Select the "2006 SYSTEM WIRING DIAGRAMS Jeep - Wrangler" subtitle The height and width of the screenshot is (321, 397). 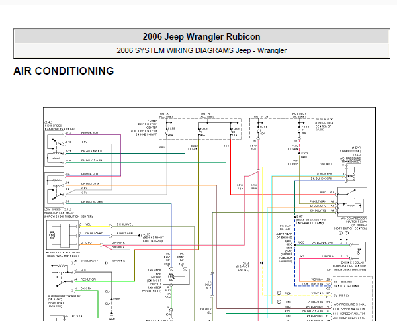pyautogui.click(x=202, y=50)
